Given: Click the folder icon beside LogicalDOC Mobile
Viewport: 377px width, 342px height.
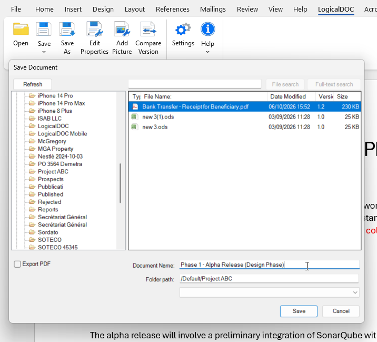Looking at the screenshot, I should [32, 133].
